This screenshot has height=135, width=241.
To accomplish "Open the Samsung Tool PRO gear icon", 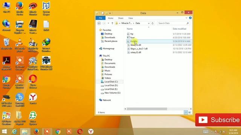I will click(x=20, y=100).
